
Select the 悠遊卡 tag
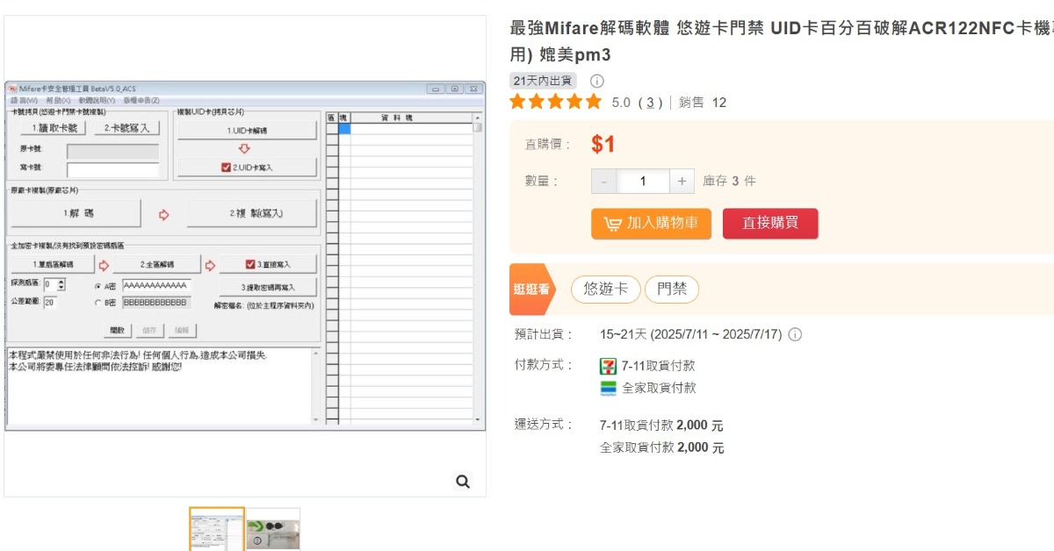pyautogui.click(x=606, y=289)
